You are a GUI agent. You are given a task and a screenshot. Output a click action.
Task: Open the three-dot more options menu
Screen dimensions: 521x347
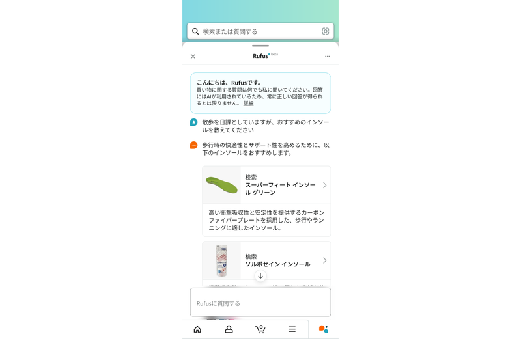coord(328,56)
